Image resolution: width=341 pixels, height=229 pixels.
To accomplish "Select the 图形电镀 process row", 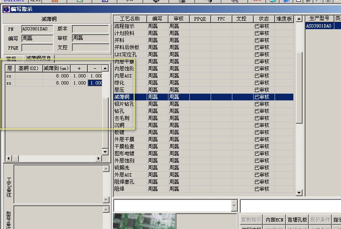I will coord(204,154).
